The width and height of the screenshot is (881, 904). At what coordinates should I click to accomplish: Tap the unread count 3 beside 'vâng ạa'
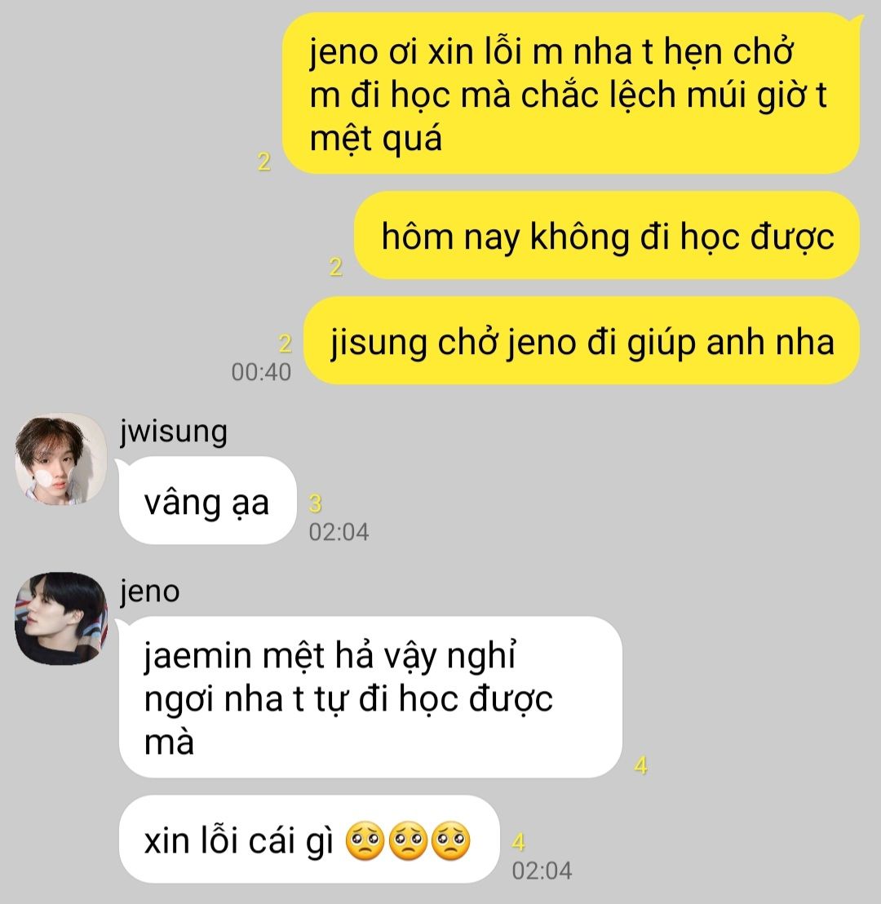[x=316, y=504]
